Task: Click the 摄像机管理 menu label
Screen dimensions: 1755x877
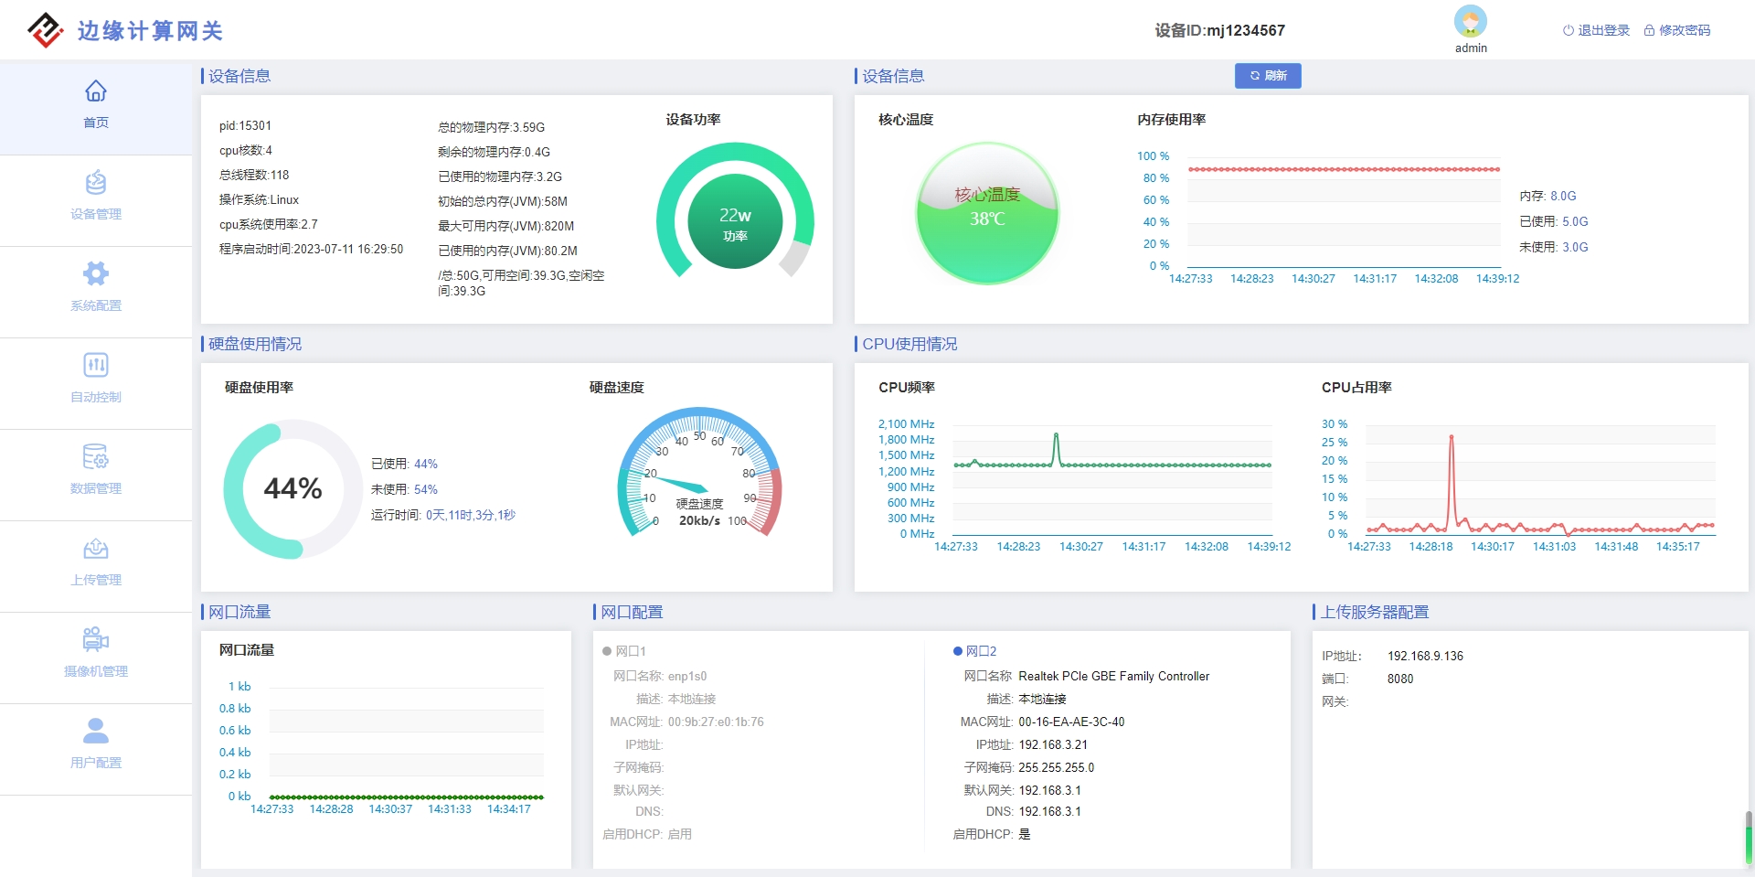Action: pyautogui.click(x=96, y=671)
